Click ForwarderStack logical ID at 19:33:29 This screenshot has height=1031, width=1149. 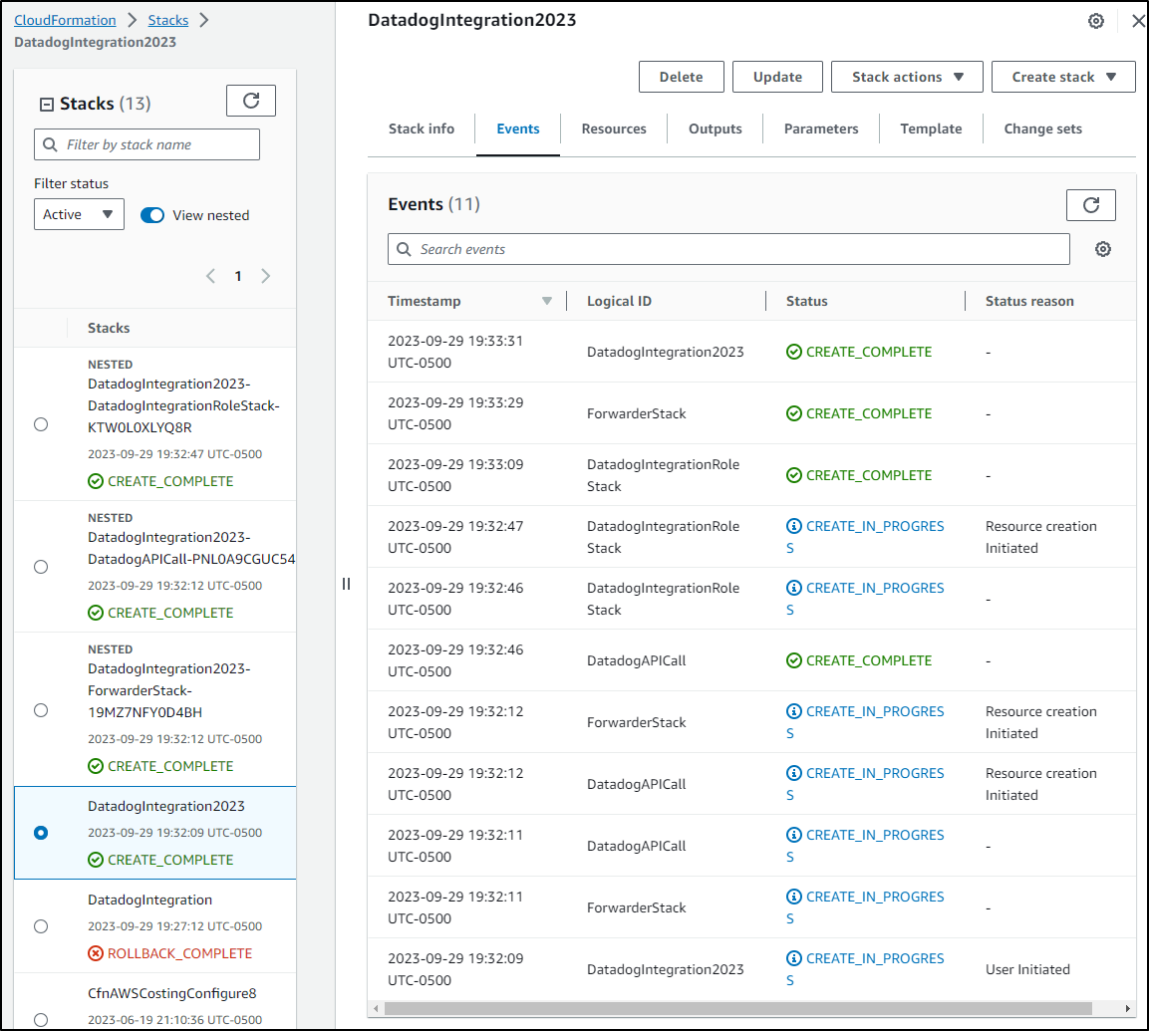pyautogui.click(x=636, y=413)
